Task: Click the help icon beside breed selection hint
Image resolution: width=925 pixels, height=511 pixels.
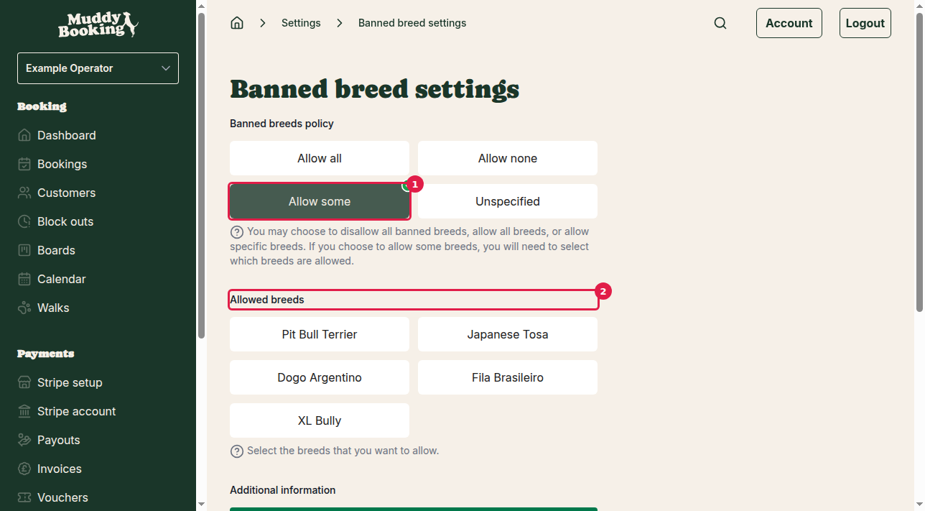Action: [237, 451]
